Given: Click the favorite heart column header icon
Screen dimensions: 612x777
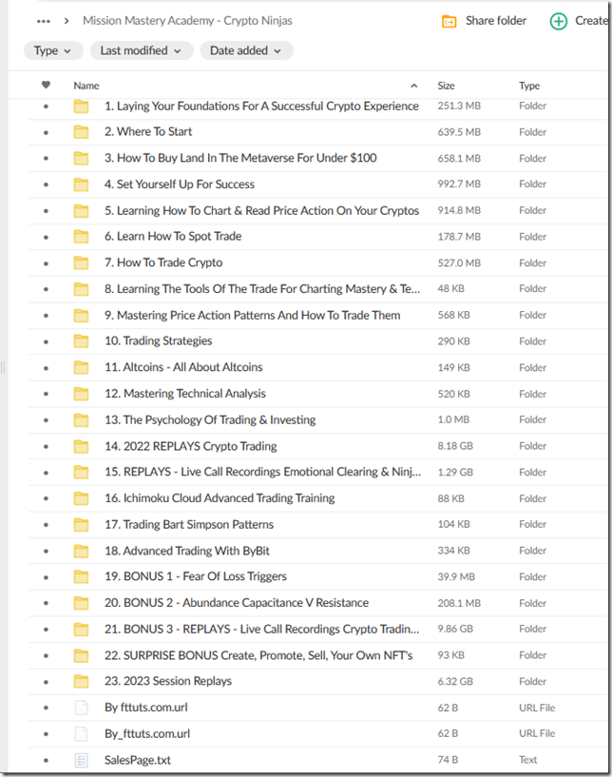Looking at the screenshot, I should click(x=46, y=86).
